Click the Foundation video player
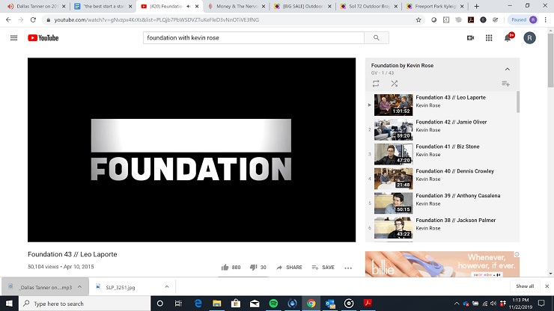 (x=192, y=150)
